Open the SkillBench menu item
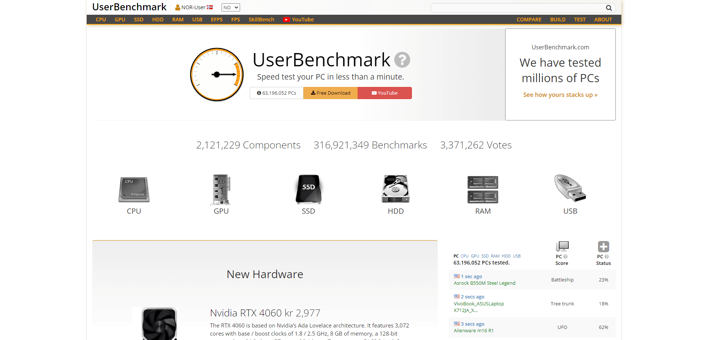The height and width of the screenshot is (340, 708). 261,20
